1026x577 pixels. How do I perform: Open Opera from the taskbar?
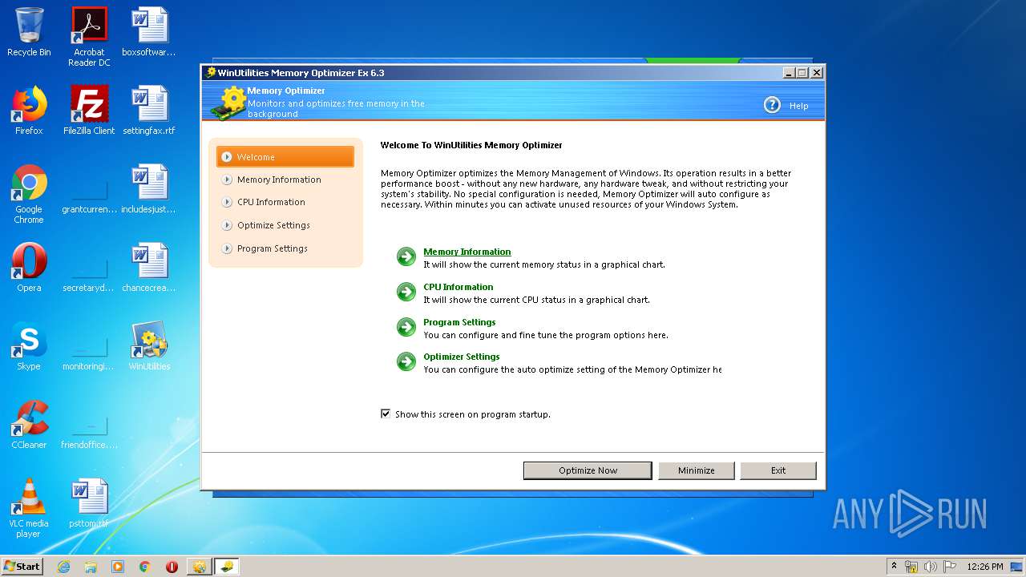pyautogui.click(x=172, y=567)
